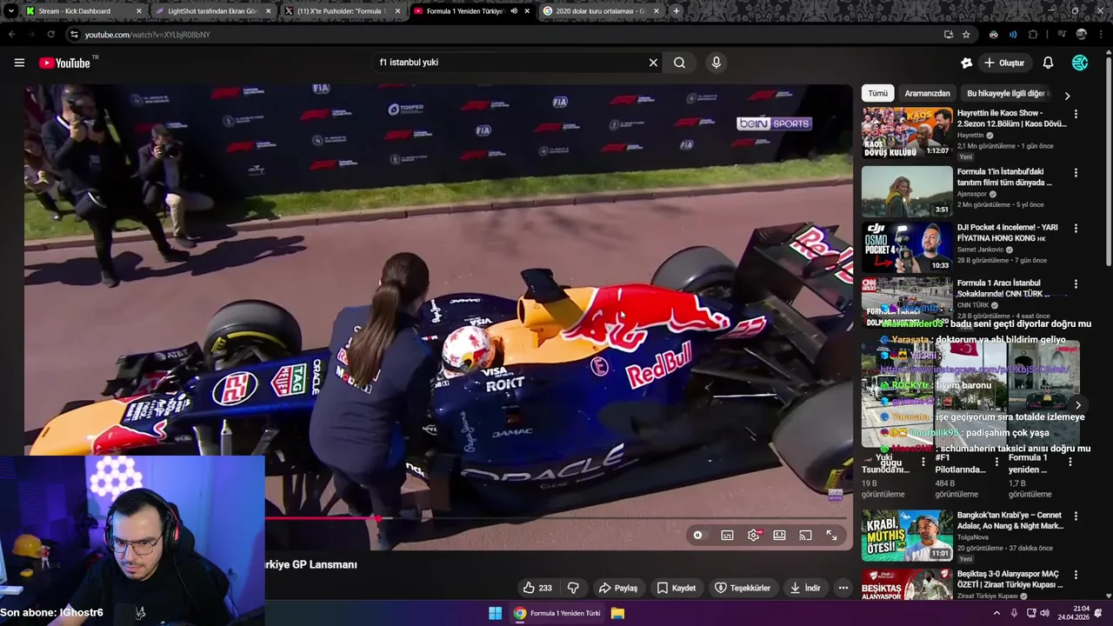
Task: Open options for Formula 1'in İstanbul'daki video
Action: (1076, 173)
